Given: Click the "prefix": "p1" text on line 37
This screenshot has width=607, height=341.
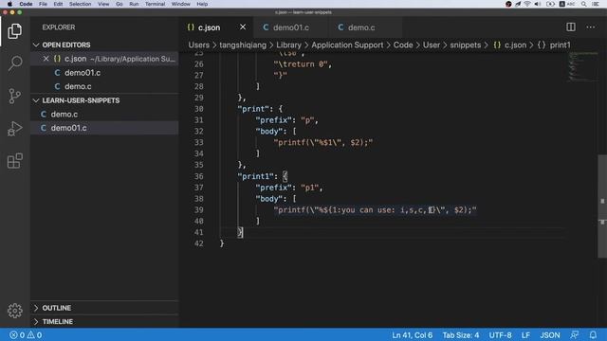Looking at the screenshot, I should (x=288, y=188).
